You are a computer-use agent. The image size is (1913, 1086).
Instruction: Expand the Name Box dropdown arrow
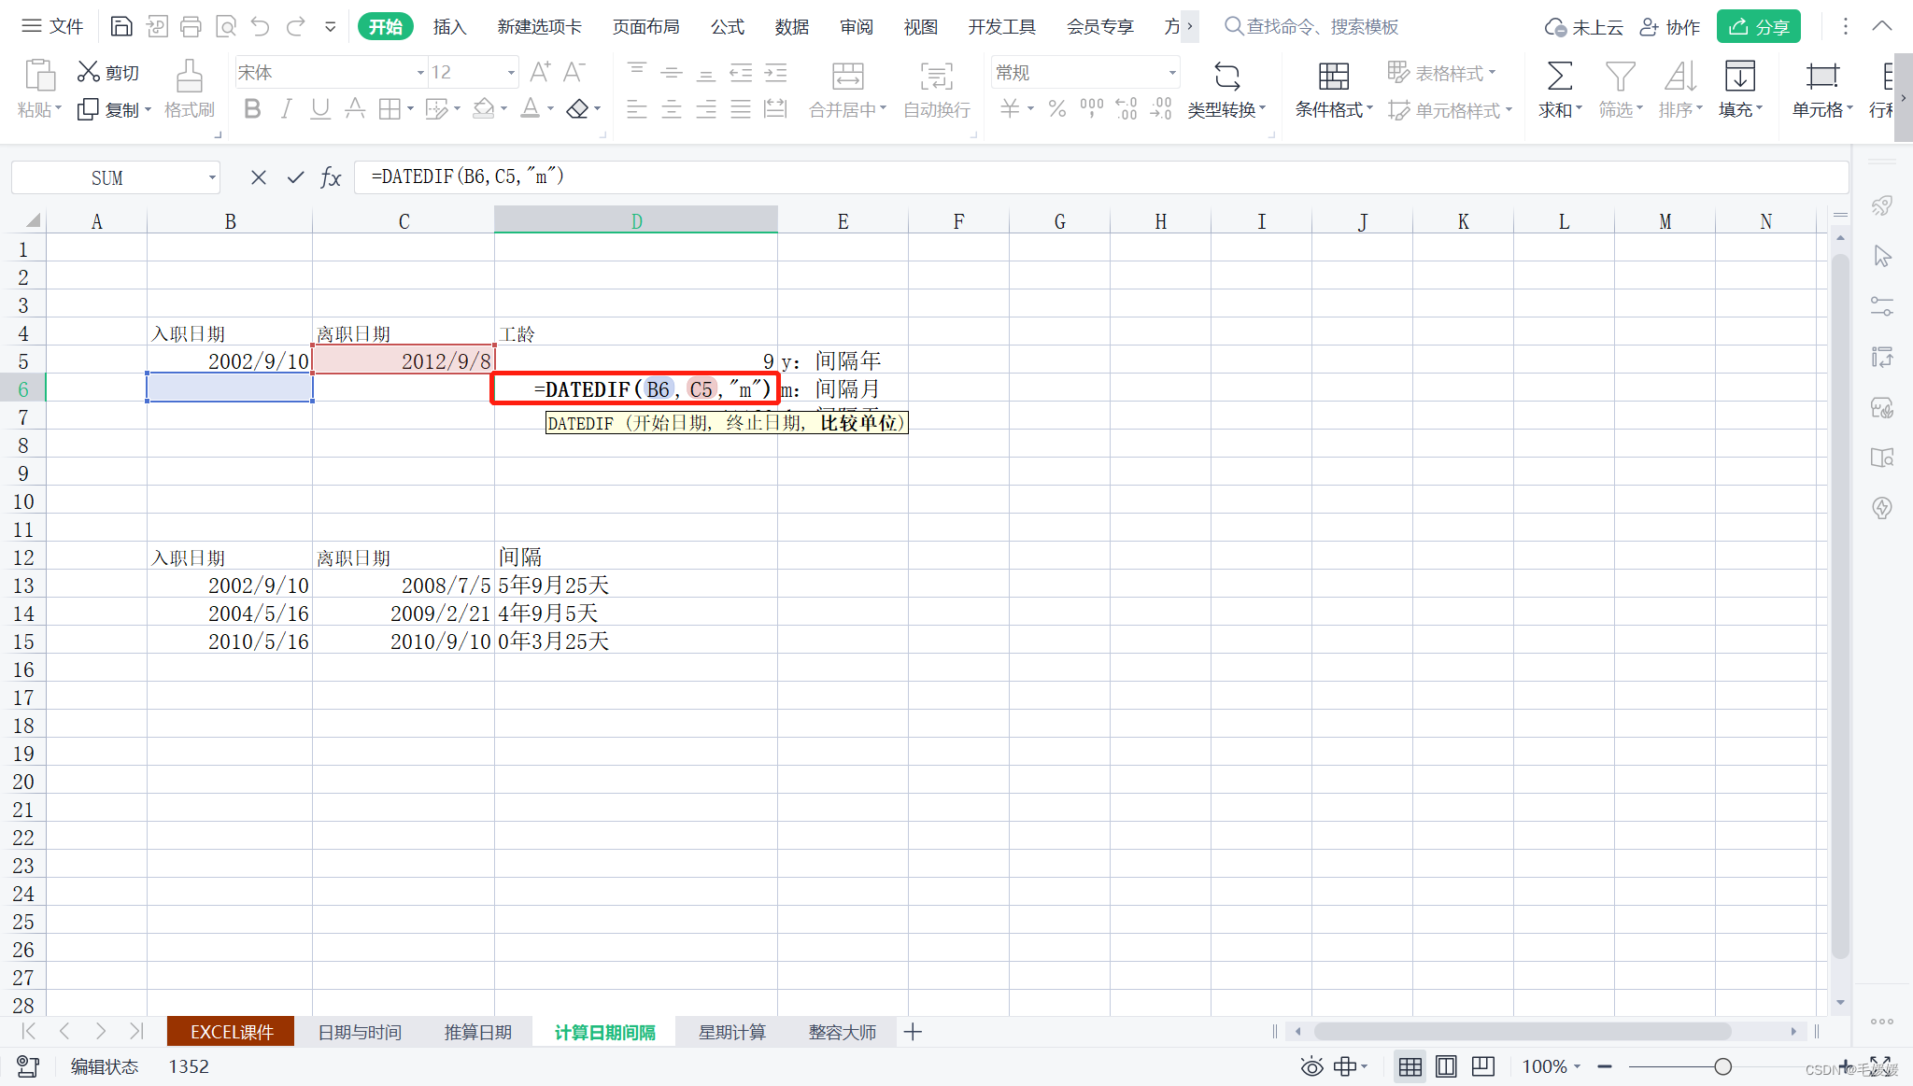coord(212,177)
